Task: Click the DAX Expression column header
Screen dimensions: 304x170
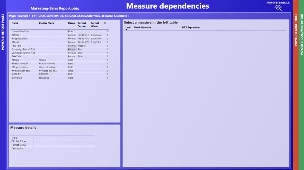Action: pyautogui.click(x=191, y=28)
